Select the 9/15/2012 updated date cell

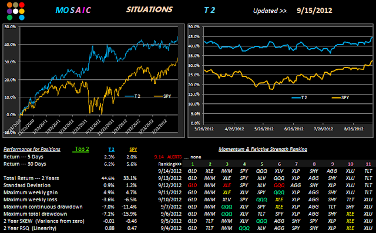coord(314,11)
